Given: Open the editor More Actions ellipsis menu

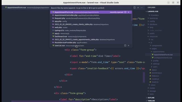Looking at the screenshot, I should pyautogui.click(x=142, y=8).
